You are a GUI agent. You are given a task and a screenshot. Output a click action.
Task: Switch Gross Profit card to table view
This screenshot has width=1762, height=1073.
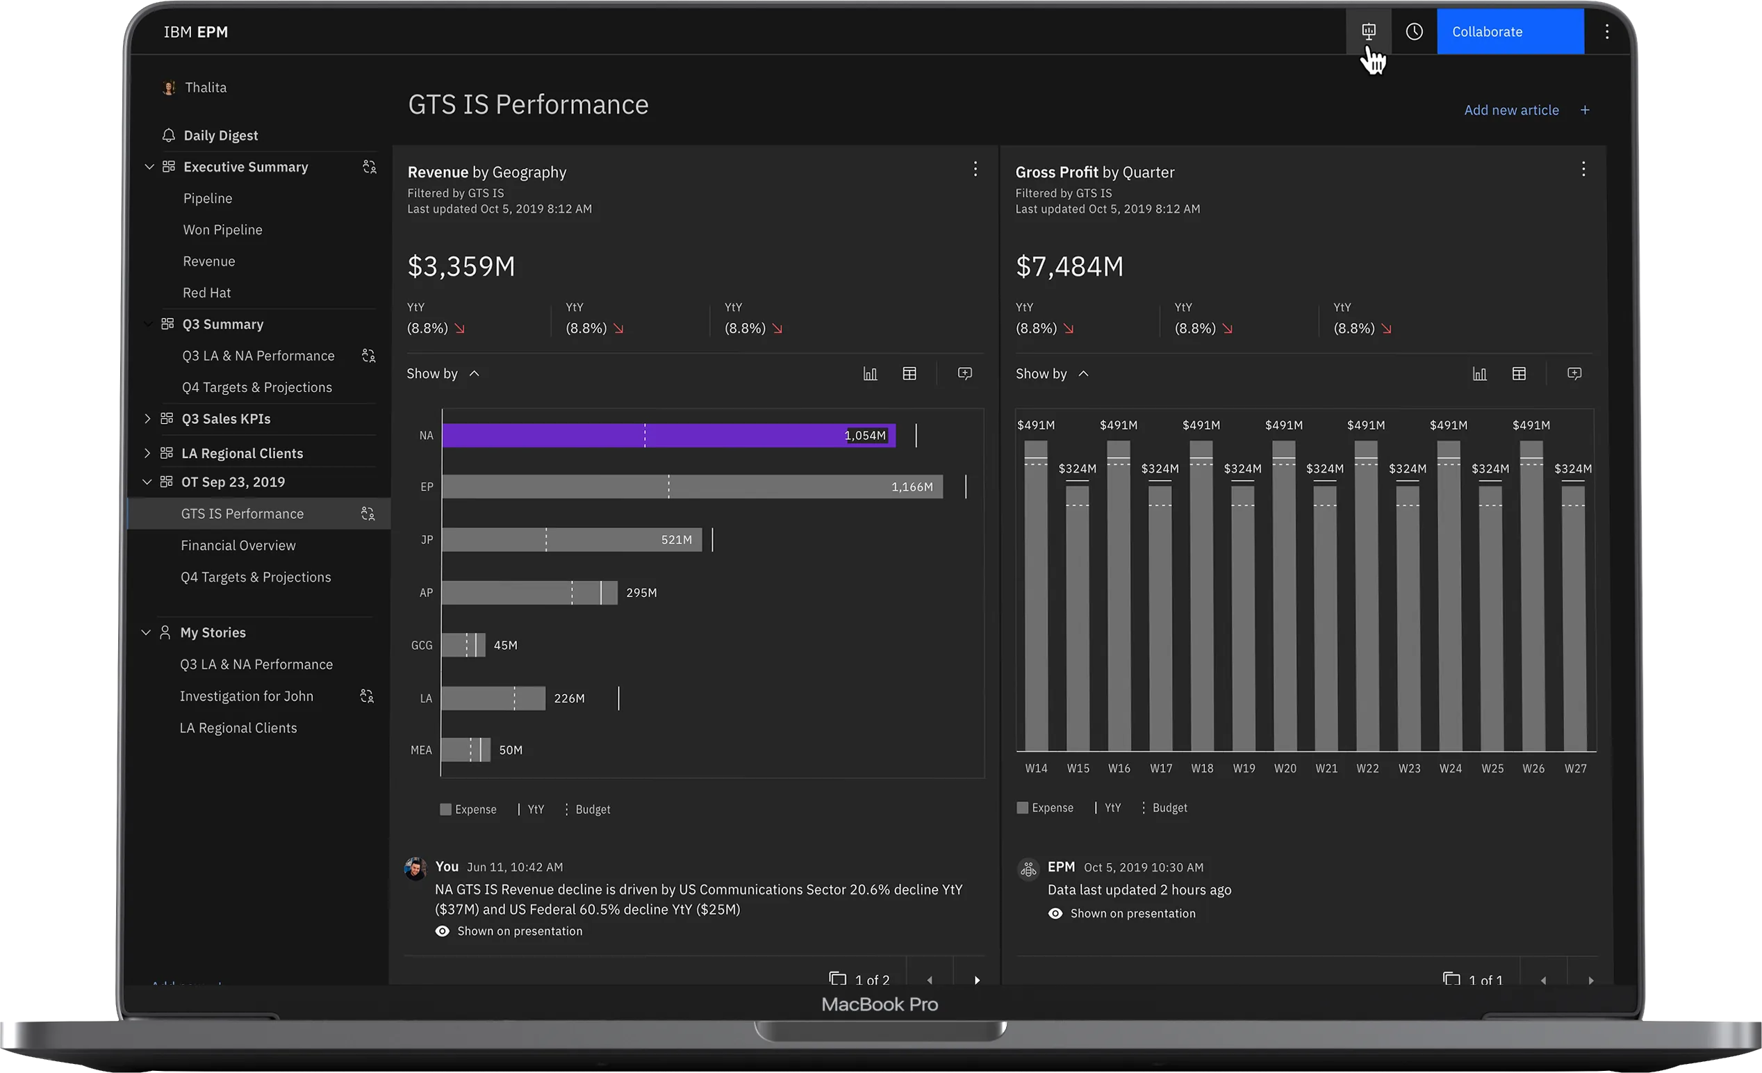[x=1519, y=373]
